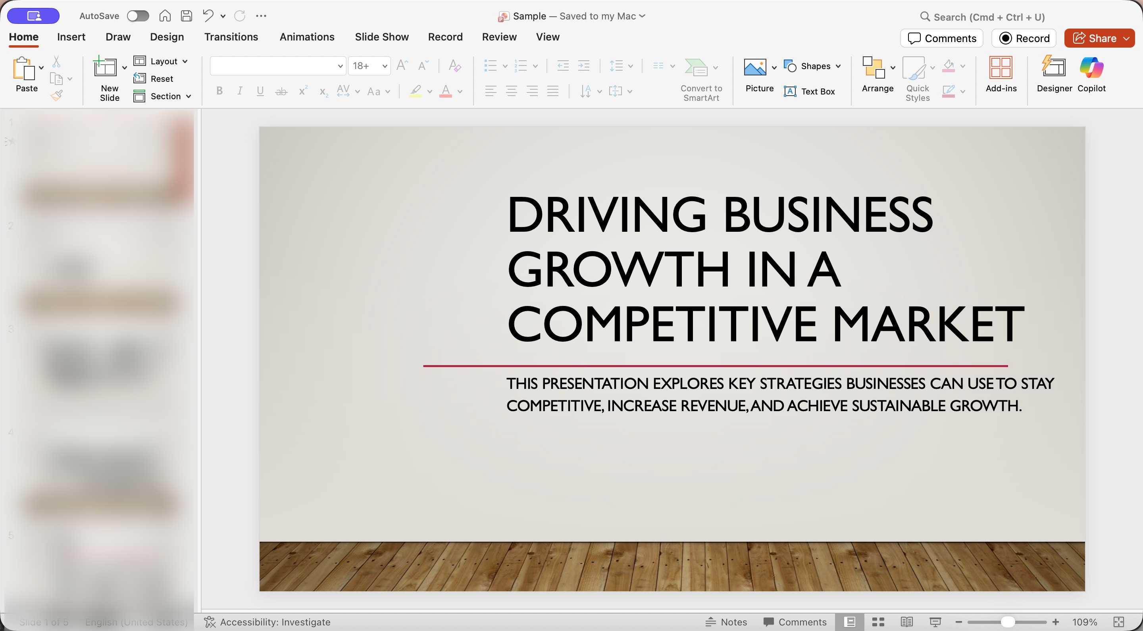1143x631 pixels.
Task: Insert a Text Box
Action: tap(809, 91)
